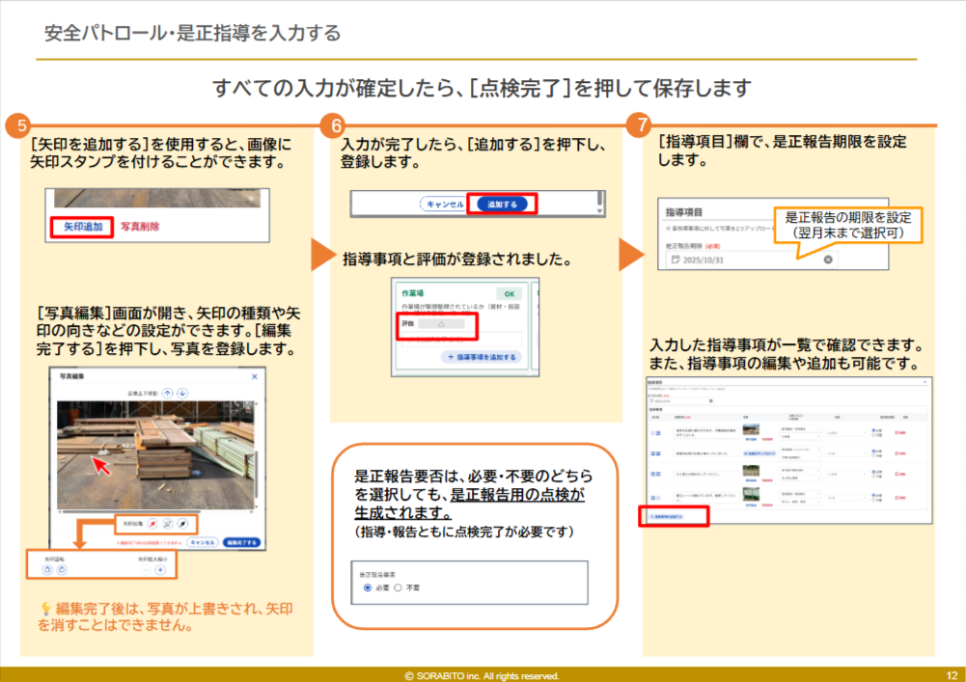Open the first row's category dropdown in list
The width and height of the screenshot is (966, 682).
tap(799, 430)
